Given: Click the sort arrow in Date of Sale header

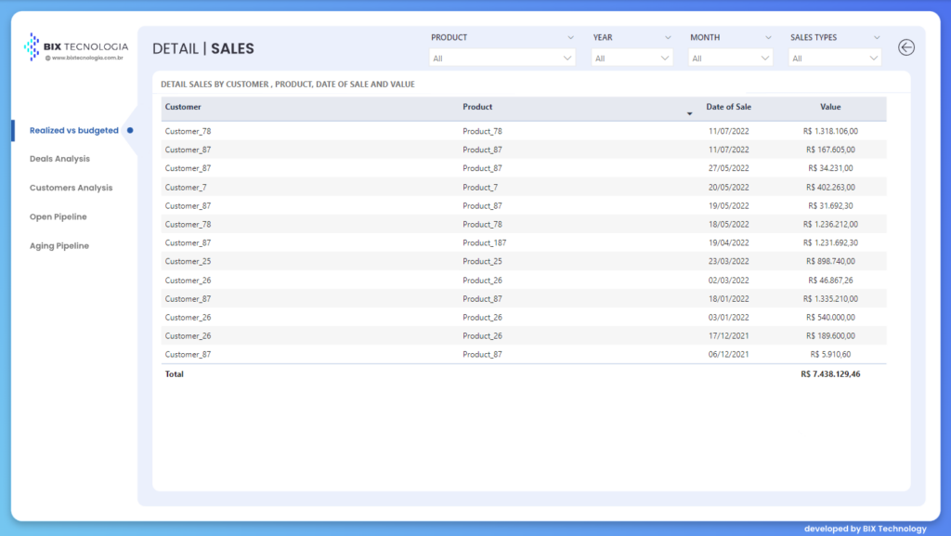Looking at the screenshot, I should [689, 113].
